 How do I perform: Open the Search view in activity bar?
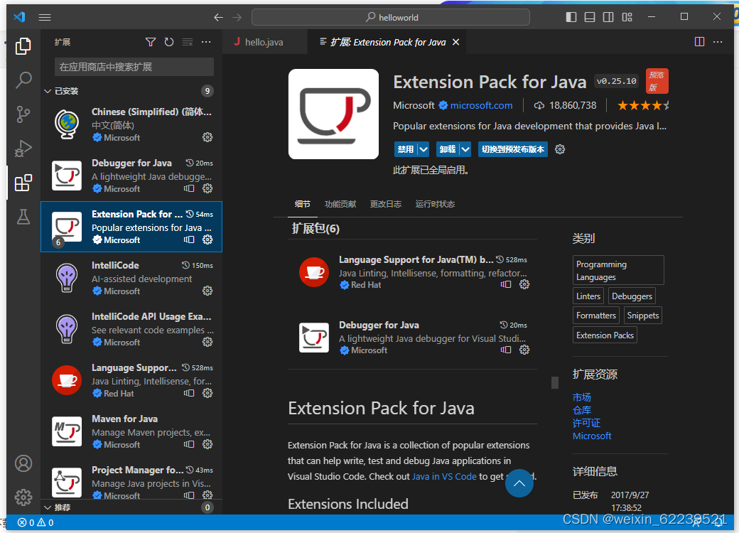coord(23,80)
